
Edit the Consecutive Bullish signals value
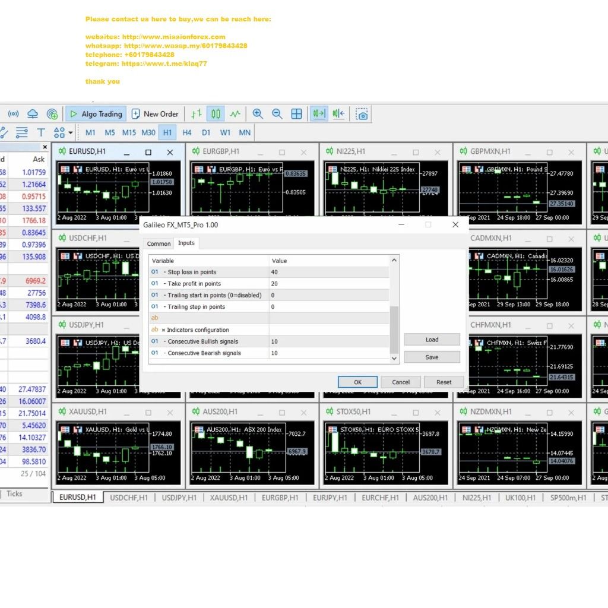click(329, 341)
